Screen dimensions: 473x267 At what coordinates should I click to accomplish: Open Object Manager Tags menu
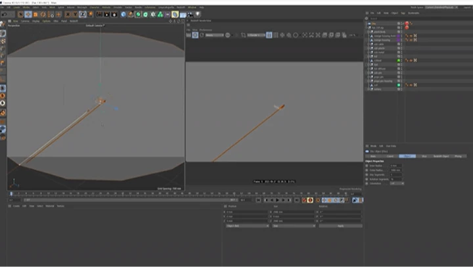[403, 13]
